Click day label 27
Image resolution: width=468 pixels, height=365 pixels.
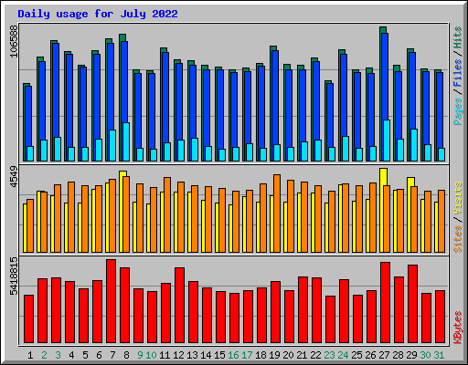(384, 355)
